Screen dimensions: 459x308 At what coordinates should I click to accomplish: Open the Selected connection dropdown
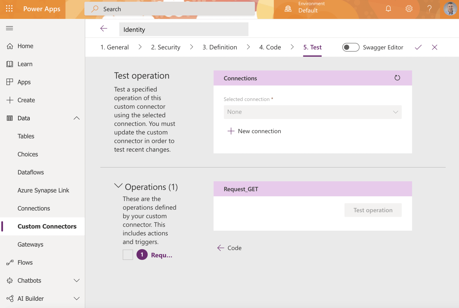[x=312, y=112]
